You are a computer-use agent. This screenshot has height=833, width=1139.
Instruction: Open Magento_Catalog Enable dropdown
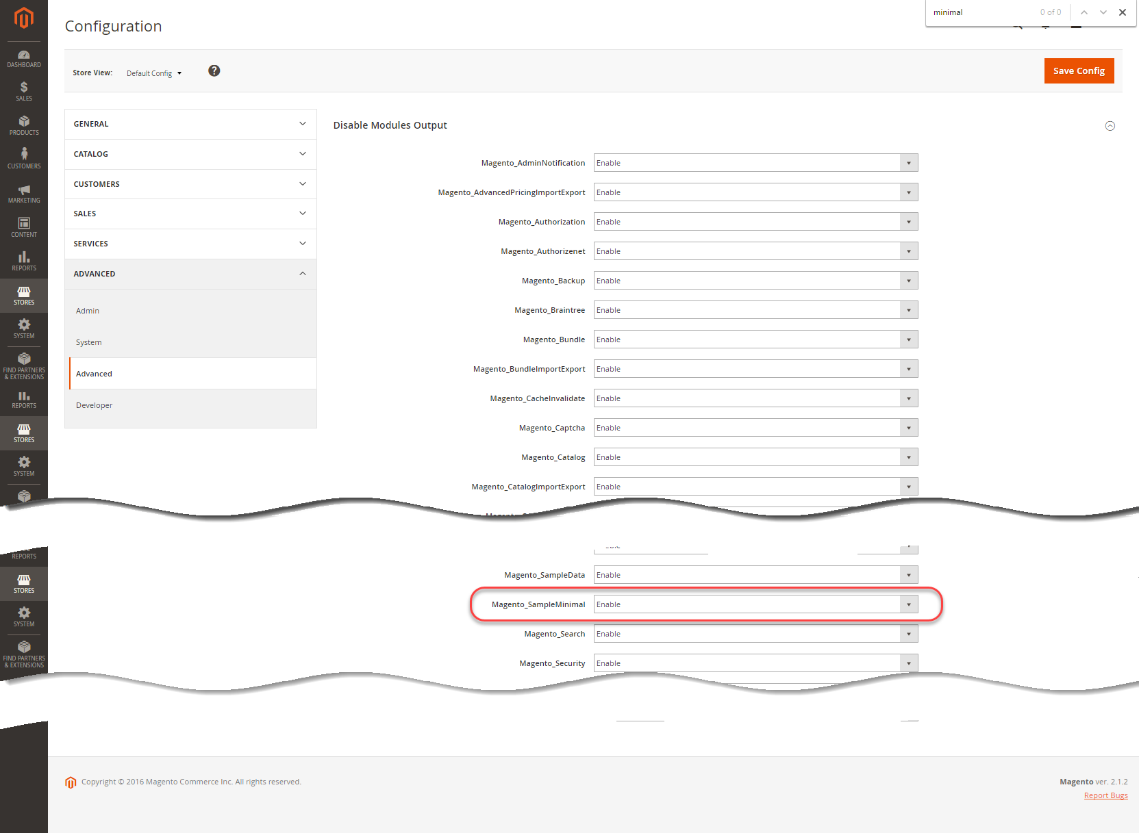[755, 457]
